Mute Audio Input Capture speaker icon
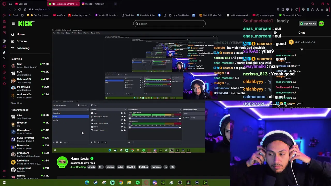The height and width of the screenshot is (186, 331). (130, 118)
